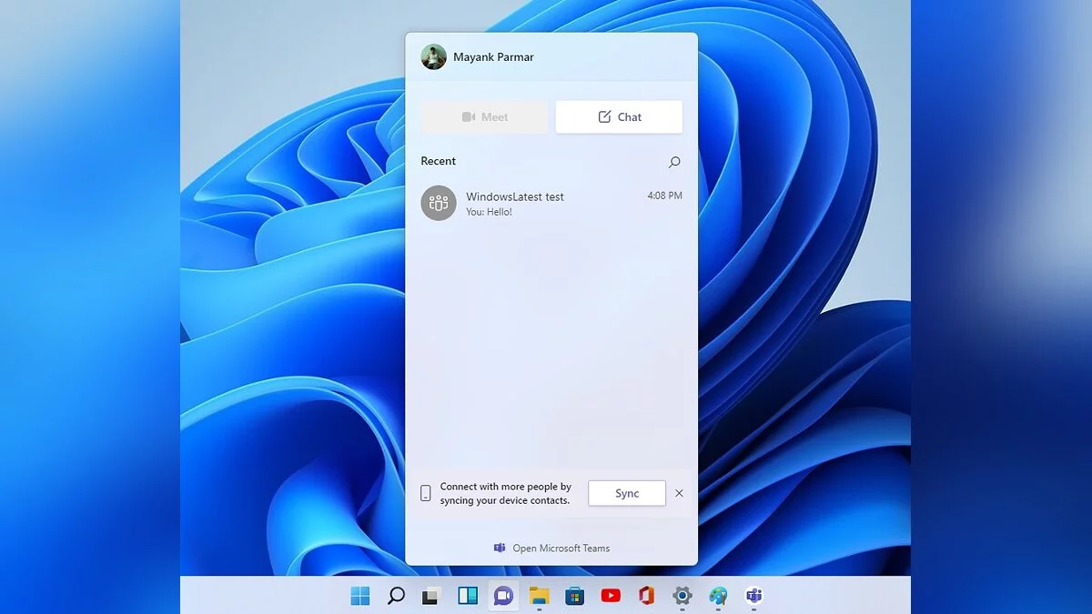Image resolution: width=1092 pixels, height=614 pixels.
Task: Open Settings gear in taskbar
Action: (682, 596)
